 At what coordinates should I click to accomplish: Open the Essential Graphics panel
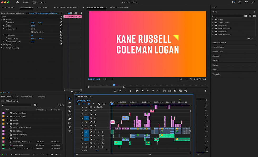pos(219,43)
